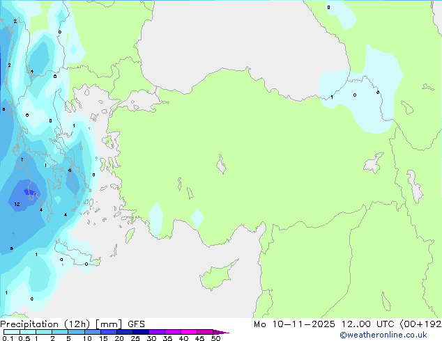Click the 0.1–0.5 mm palest legend swatch
442x341 pixels.
(12, 332)
